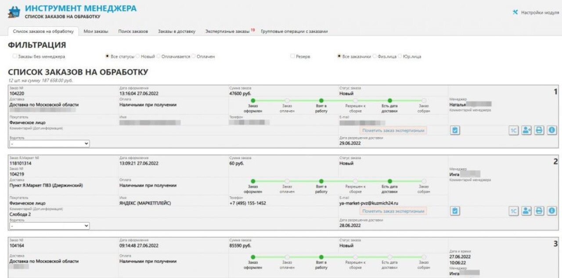This screenshot has width=562, height=278.
Task: Click clipboard check icon for order 104219
Action: [455, 211]
